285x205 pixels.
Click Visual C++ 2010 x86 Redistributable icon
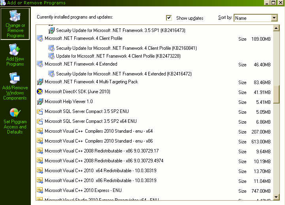pyautogui.click(x=40, y=180)
